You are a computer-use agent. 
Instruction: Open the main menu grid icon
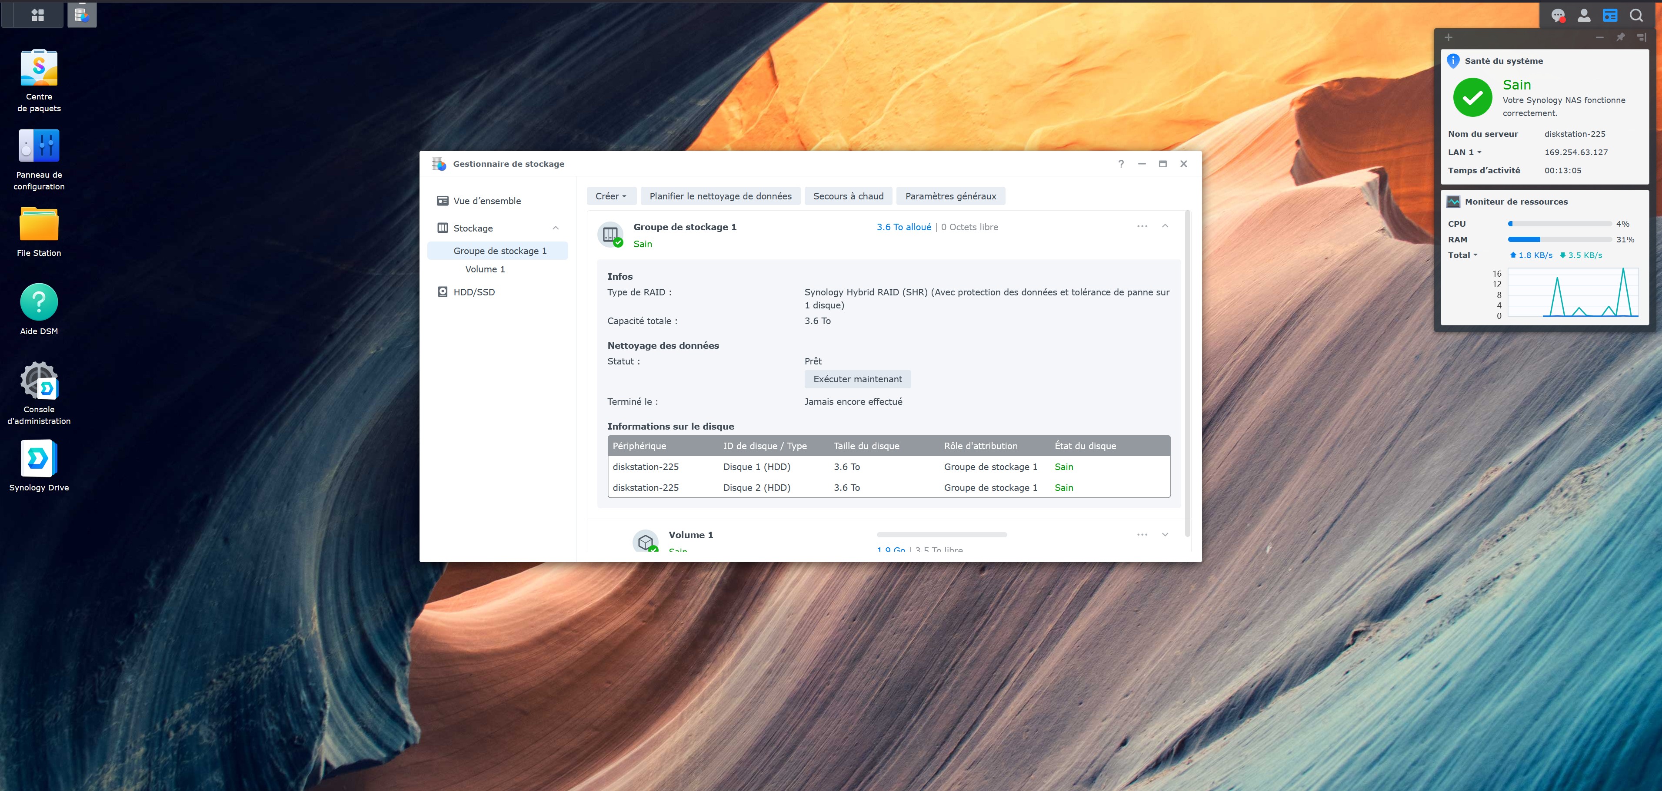point(37,15)
